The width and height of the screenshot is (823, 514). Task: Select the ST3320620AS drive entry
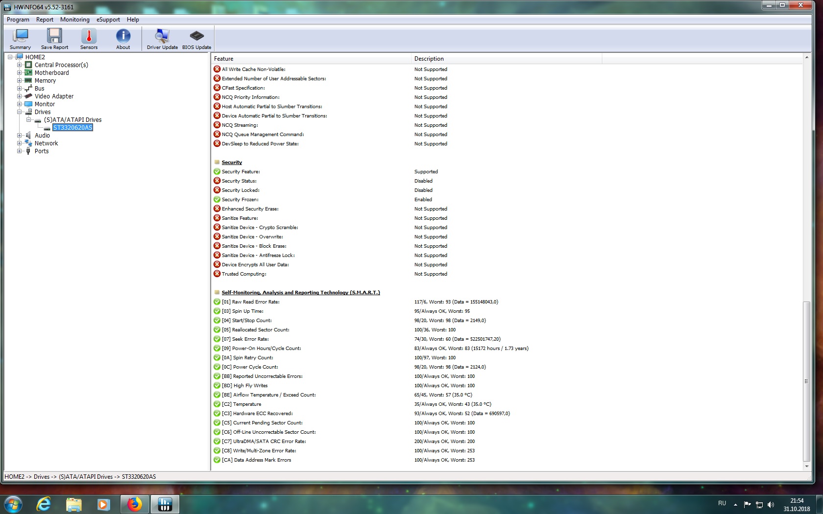(x=73, y=127)
